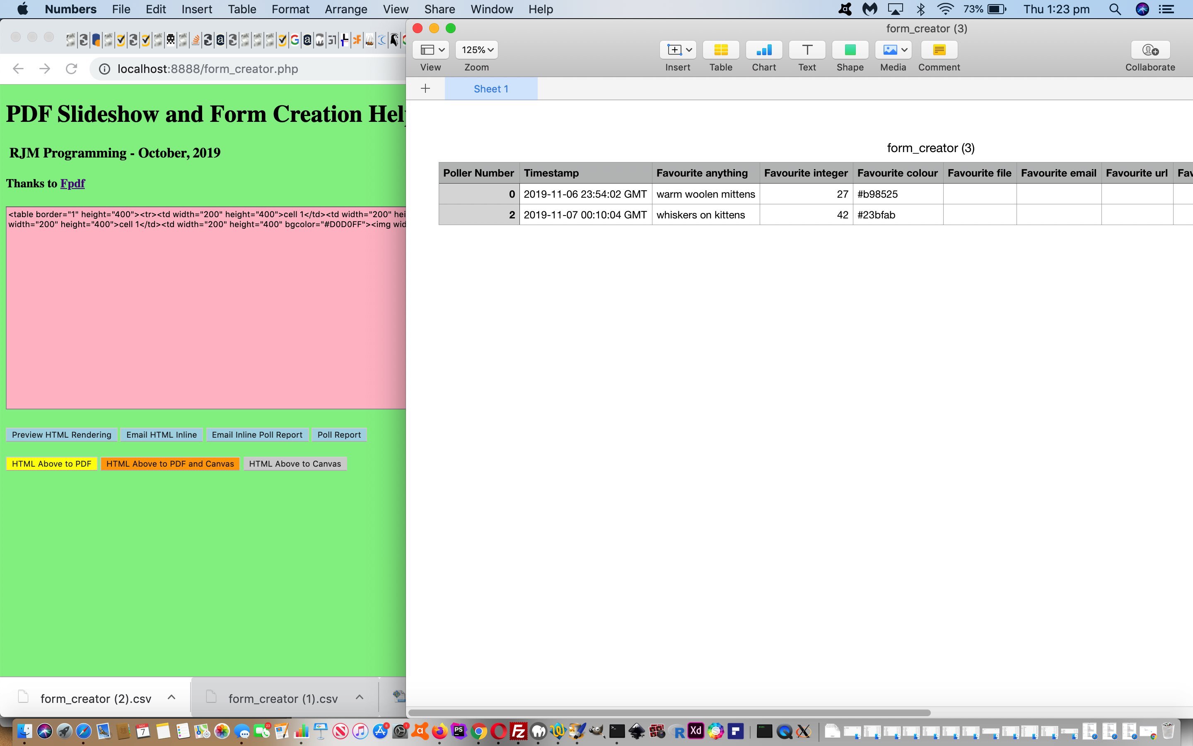The width and height of the screenshot is (1193, 746).
Task: Select Preview HTML Rendering button
Action: [x=61, y=434]
